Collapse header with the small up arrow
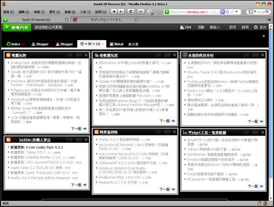This screenshot has width=274, height=207. 263,36
